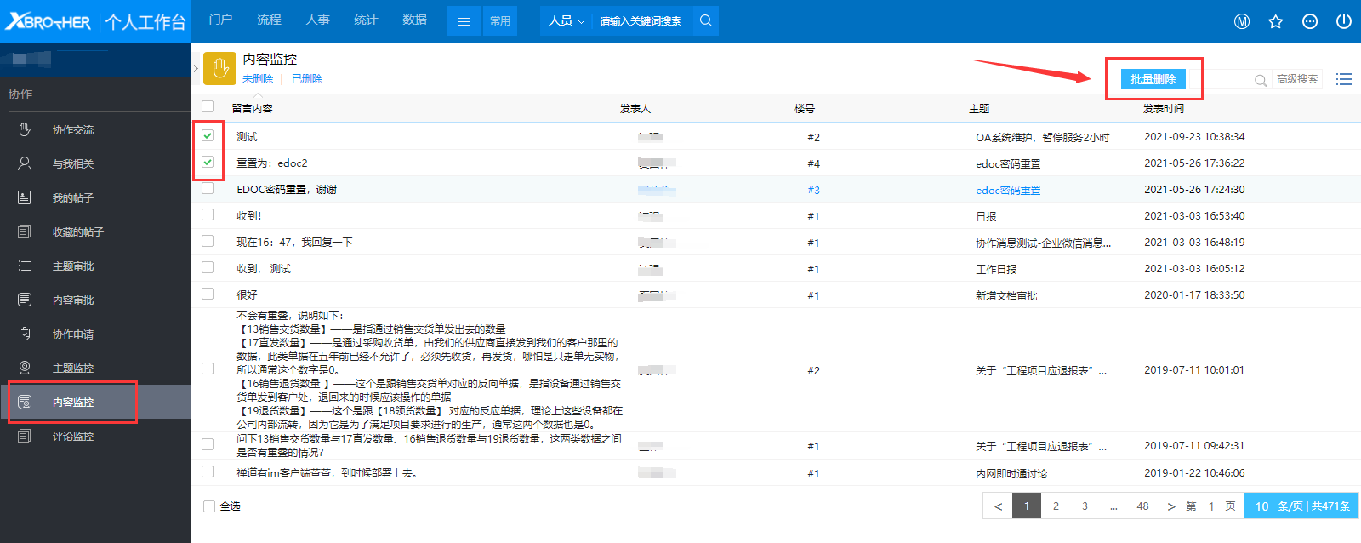The height and width of the screenshot is (543, 1361).
Task: Open 主题监控 in sidebar
Action: click(73, 369)
